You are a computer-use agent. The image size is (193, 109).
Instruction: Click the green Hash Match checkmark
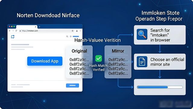(x=99, y=58)
